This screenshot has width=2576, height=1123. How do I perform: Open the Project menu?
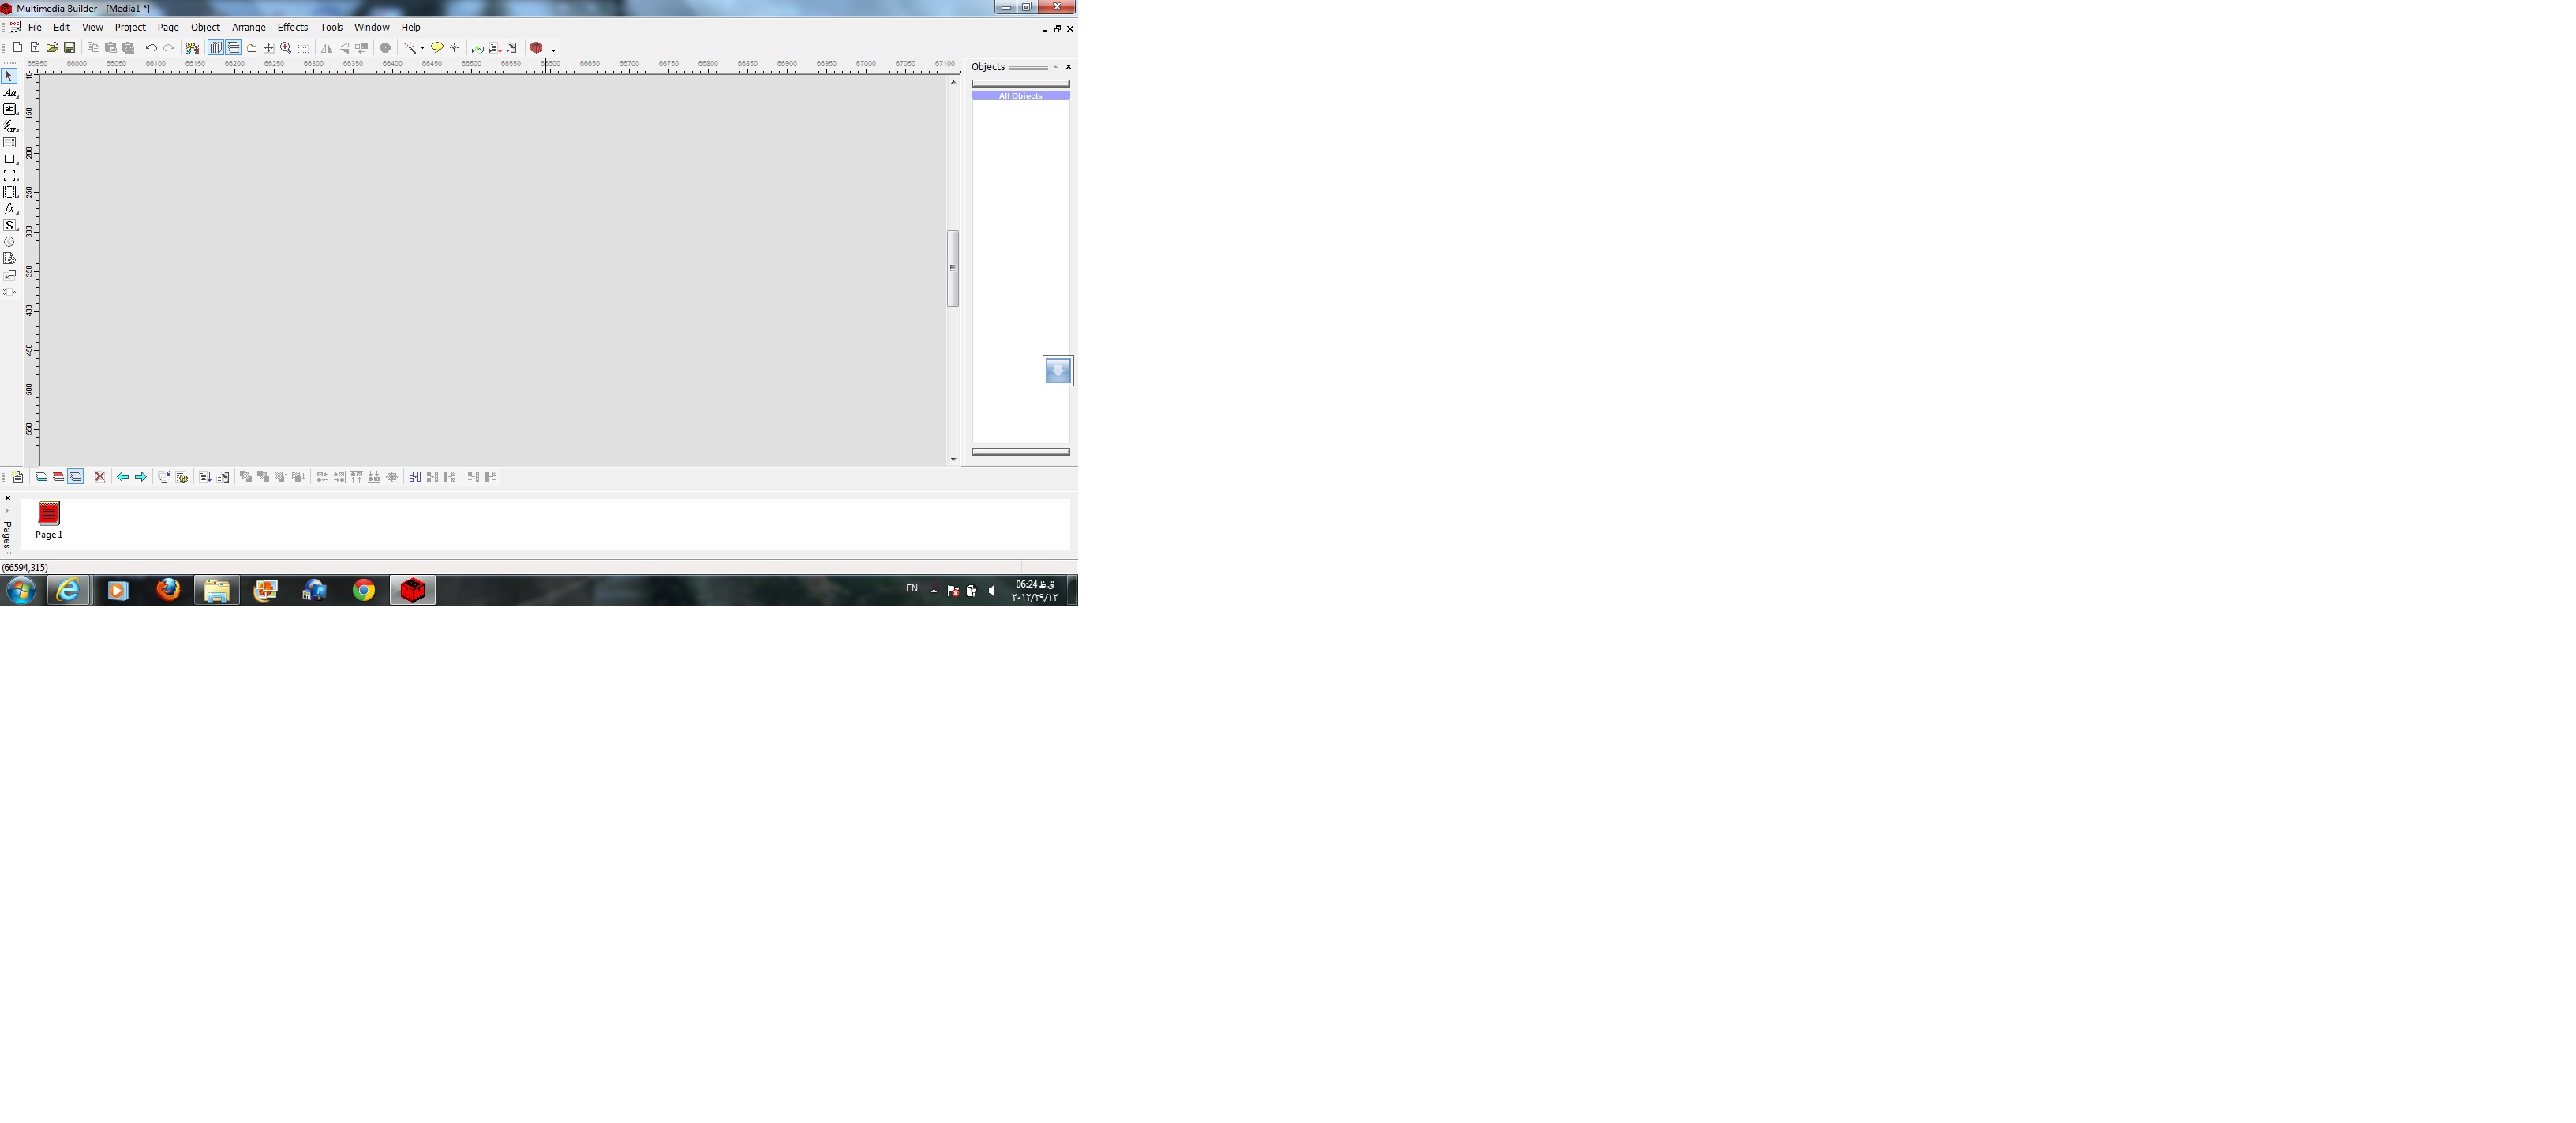coord(130,27)
